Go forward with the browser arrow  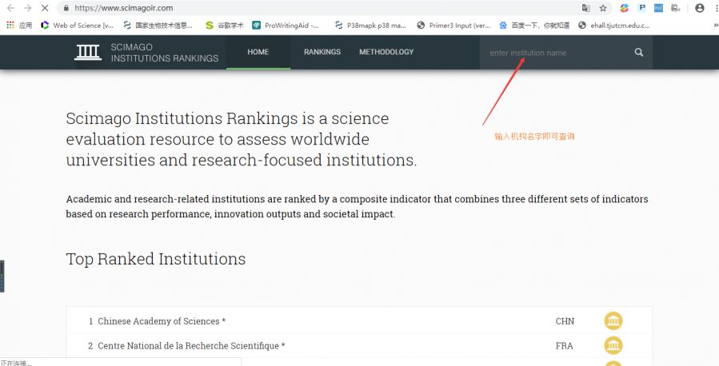pyautogui.click(x=27, y=8)
